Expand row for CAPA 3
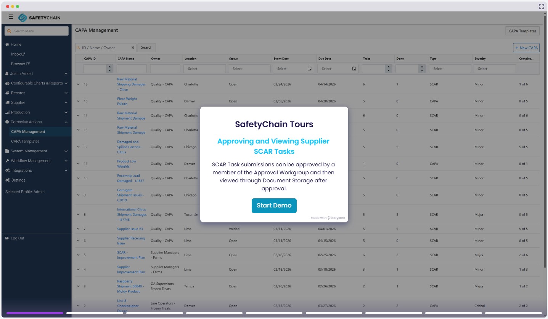The width and height of the screenshot is (548, 319). coord(78,286)
